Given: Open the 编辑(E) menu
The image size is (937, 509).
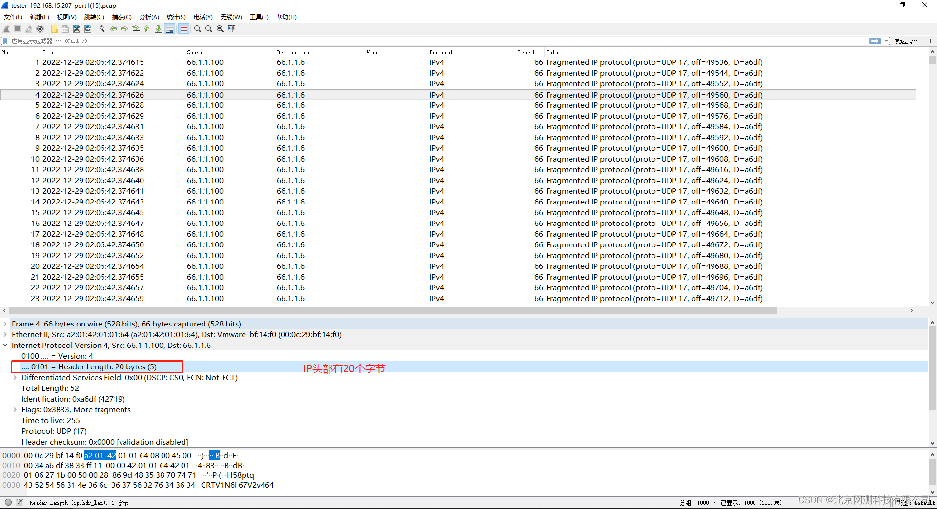Looking at the screenshot, I should click(40, 17).
